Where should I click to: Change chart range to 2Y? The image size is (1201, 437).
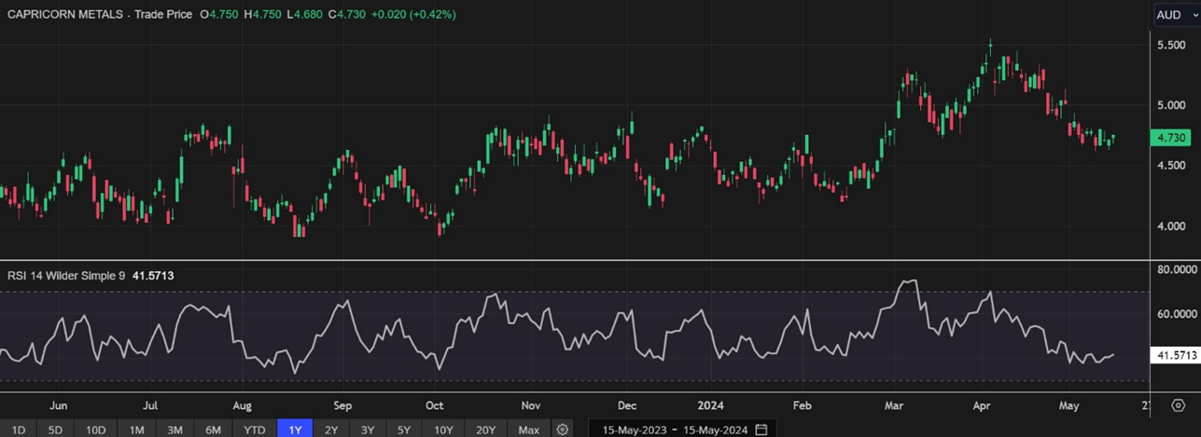pos(331,430)
